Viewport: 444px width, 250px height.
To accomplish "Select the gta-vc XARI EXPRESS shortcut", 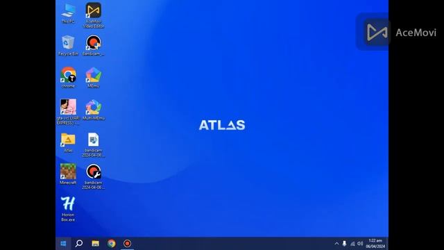I will click(x=68, y=112).
